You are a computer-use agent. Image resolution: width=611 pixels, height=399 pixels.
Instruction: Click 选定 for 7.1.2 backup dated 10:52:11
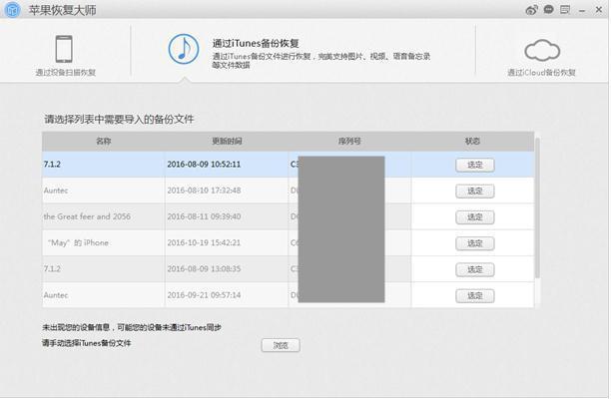475,165
